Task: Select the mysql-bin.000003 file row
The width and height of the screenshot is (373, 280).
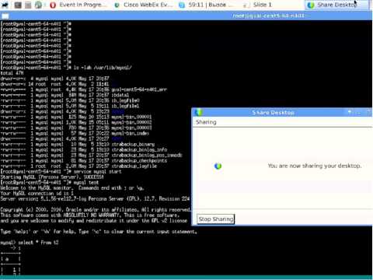Action: point(76,128)
